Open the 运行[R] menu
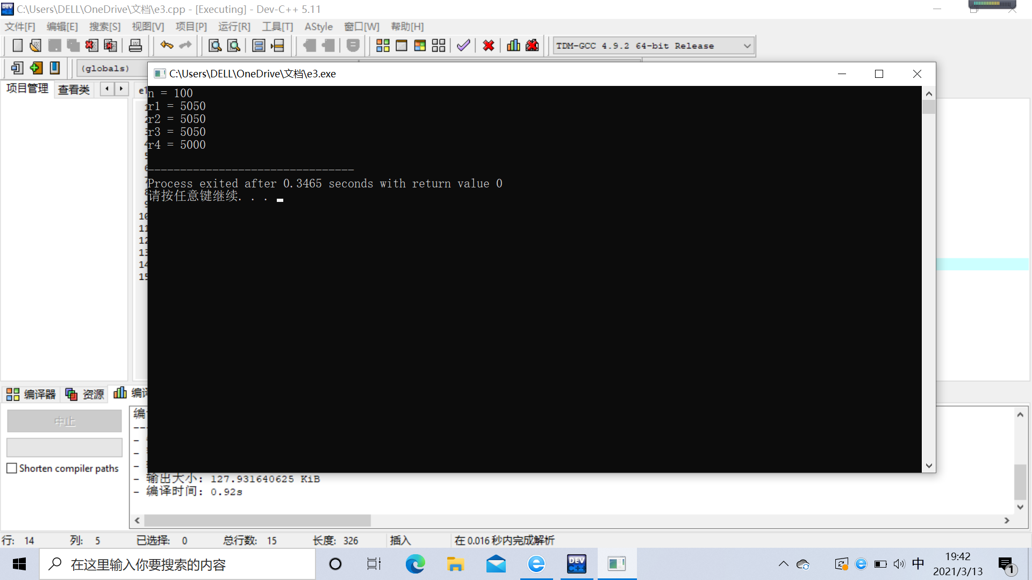Screen dimensions: 1032x580 [x=234, y=27]
